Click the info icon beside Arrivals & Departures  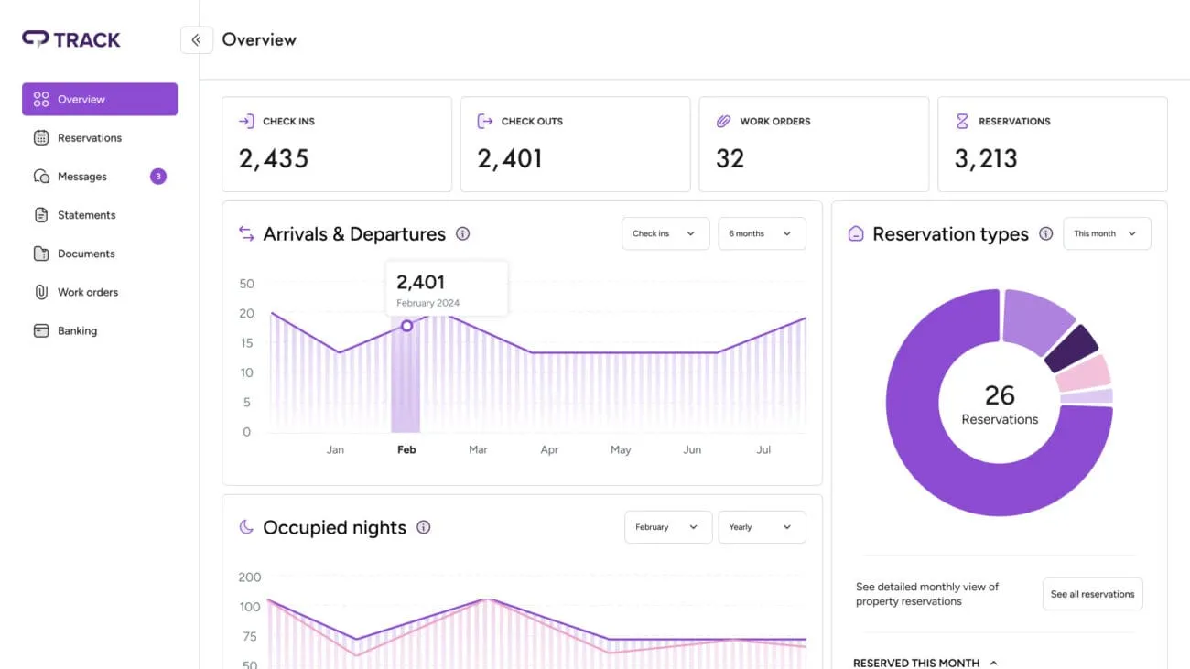click(462, 234)
